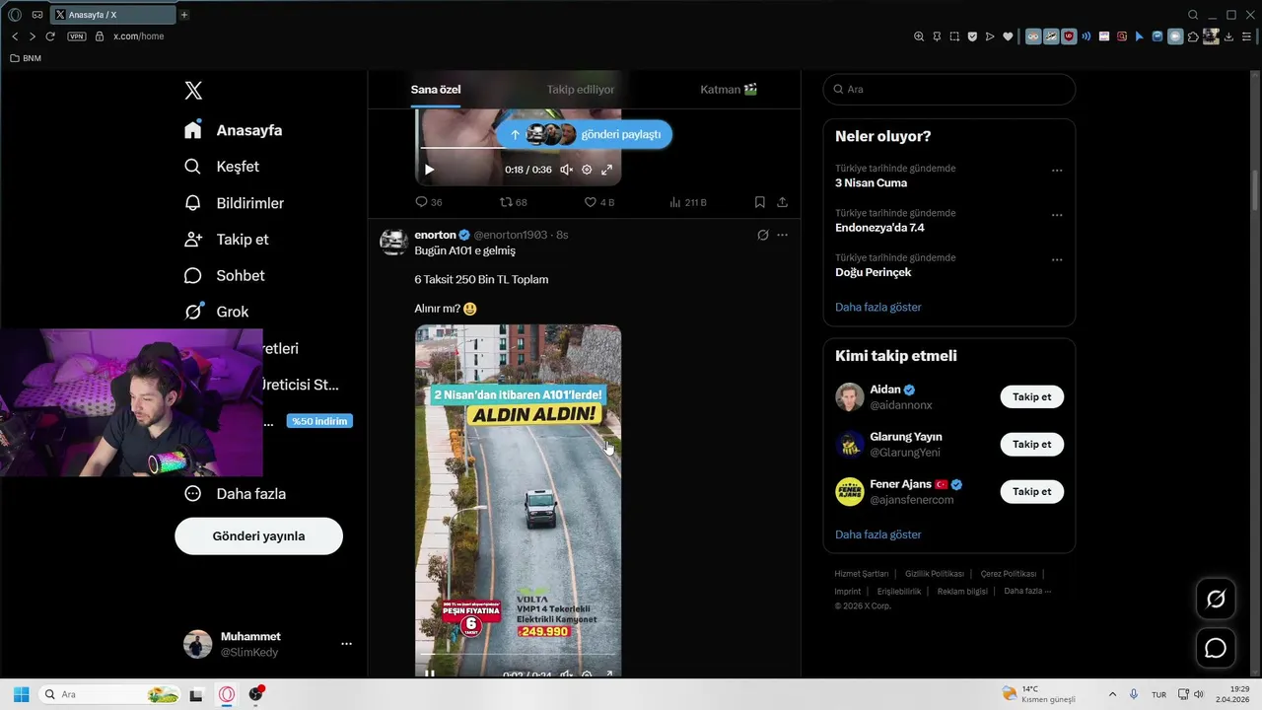Open Sohbet messages
This screenshot has width=1262, height=710.
point(225,276)
